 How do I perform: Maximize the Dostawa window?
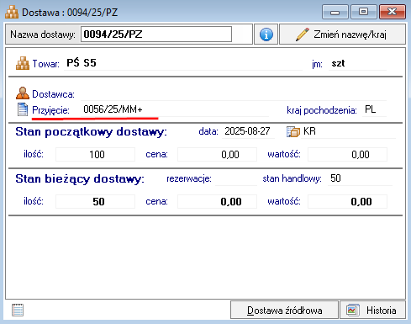(x=364, y=12)
